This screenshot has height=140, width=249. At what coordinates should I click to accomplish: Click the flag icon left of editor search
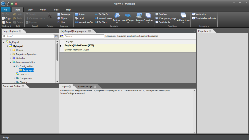coord(61,36)
